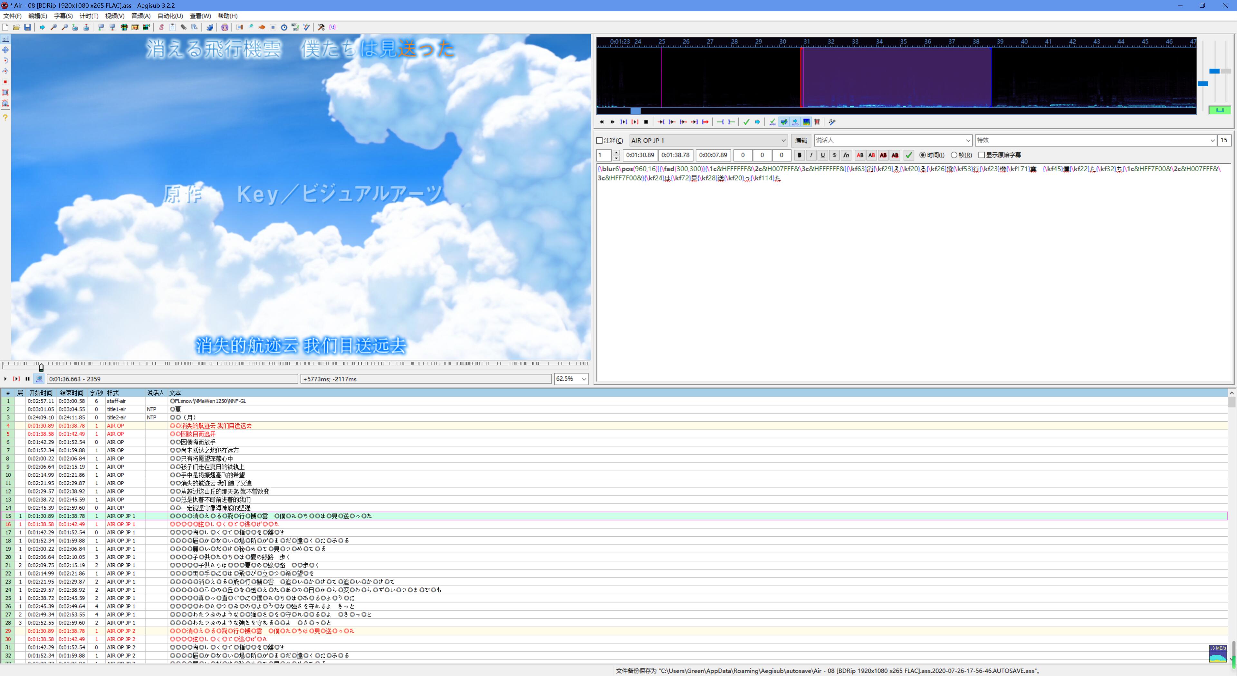This screenshot has width=1237, height=676.
Task: Zoom video out with magnifier minus
Action: pyautogui.click(x=65, y=27)
